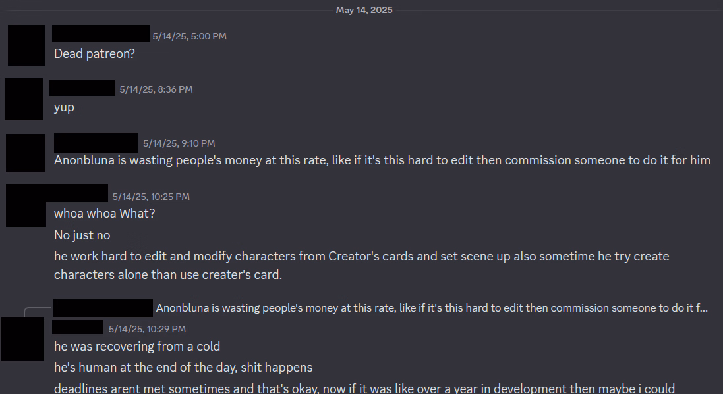Click the username beside the 10:29 PM timestamp

tap(78, 328)
